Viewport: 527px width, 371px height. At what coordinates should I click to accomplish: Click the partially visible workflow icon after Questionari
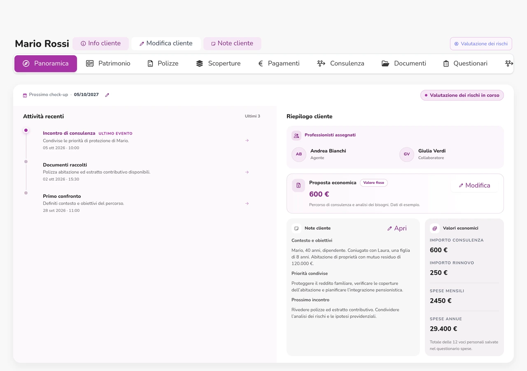(509, 63)
